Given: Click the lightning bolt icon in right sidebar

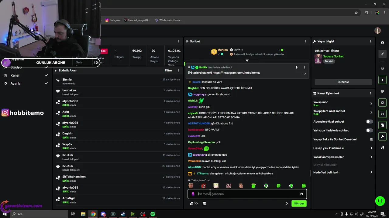Looking at the screenshot, I should click(x=382, y=80).
